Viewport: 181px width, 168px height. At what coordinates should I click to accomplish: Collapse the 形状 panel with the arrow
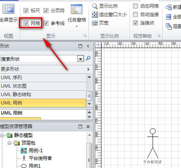[x=88, y=46]
